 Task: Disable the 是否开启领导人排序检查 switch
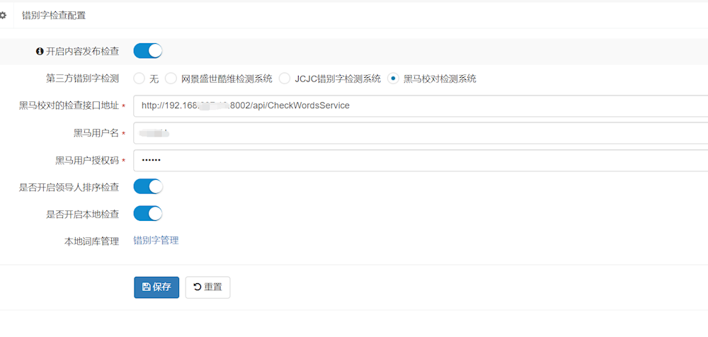coord(148,187)
